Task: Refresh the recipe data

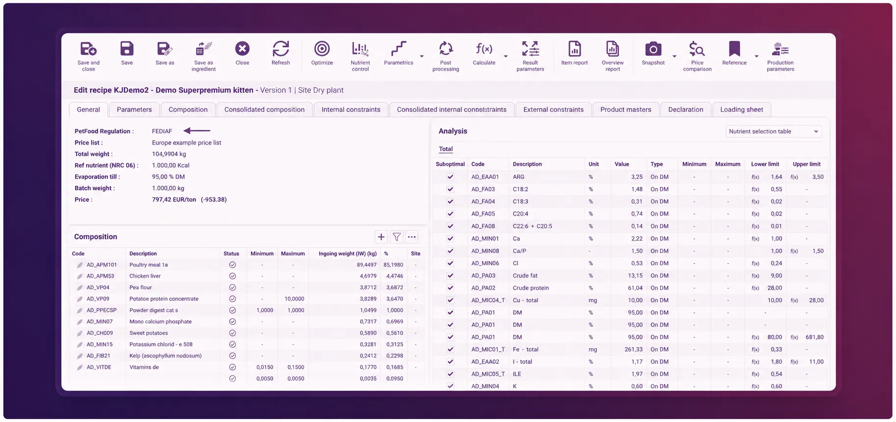Action: point(281,49)
